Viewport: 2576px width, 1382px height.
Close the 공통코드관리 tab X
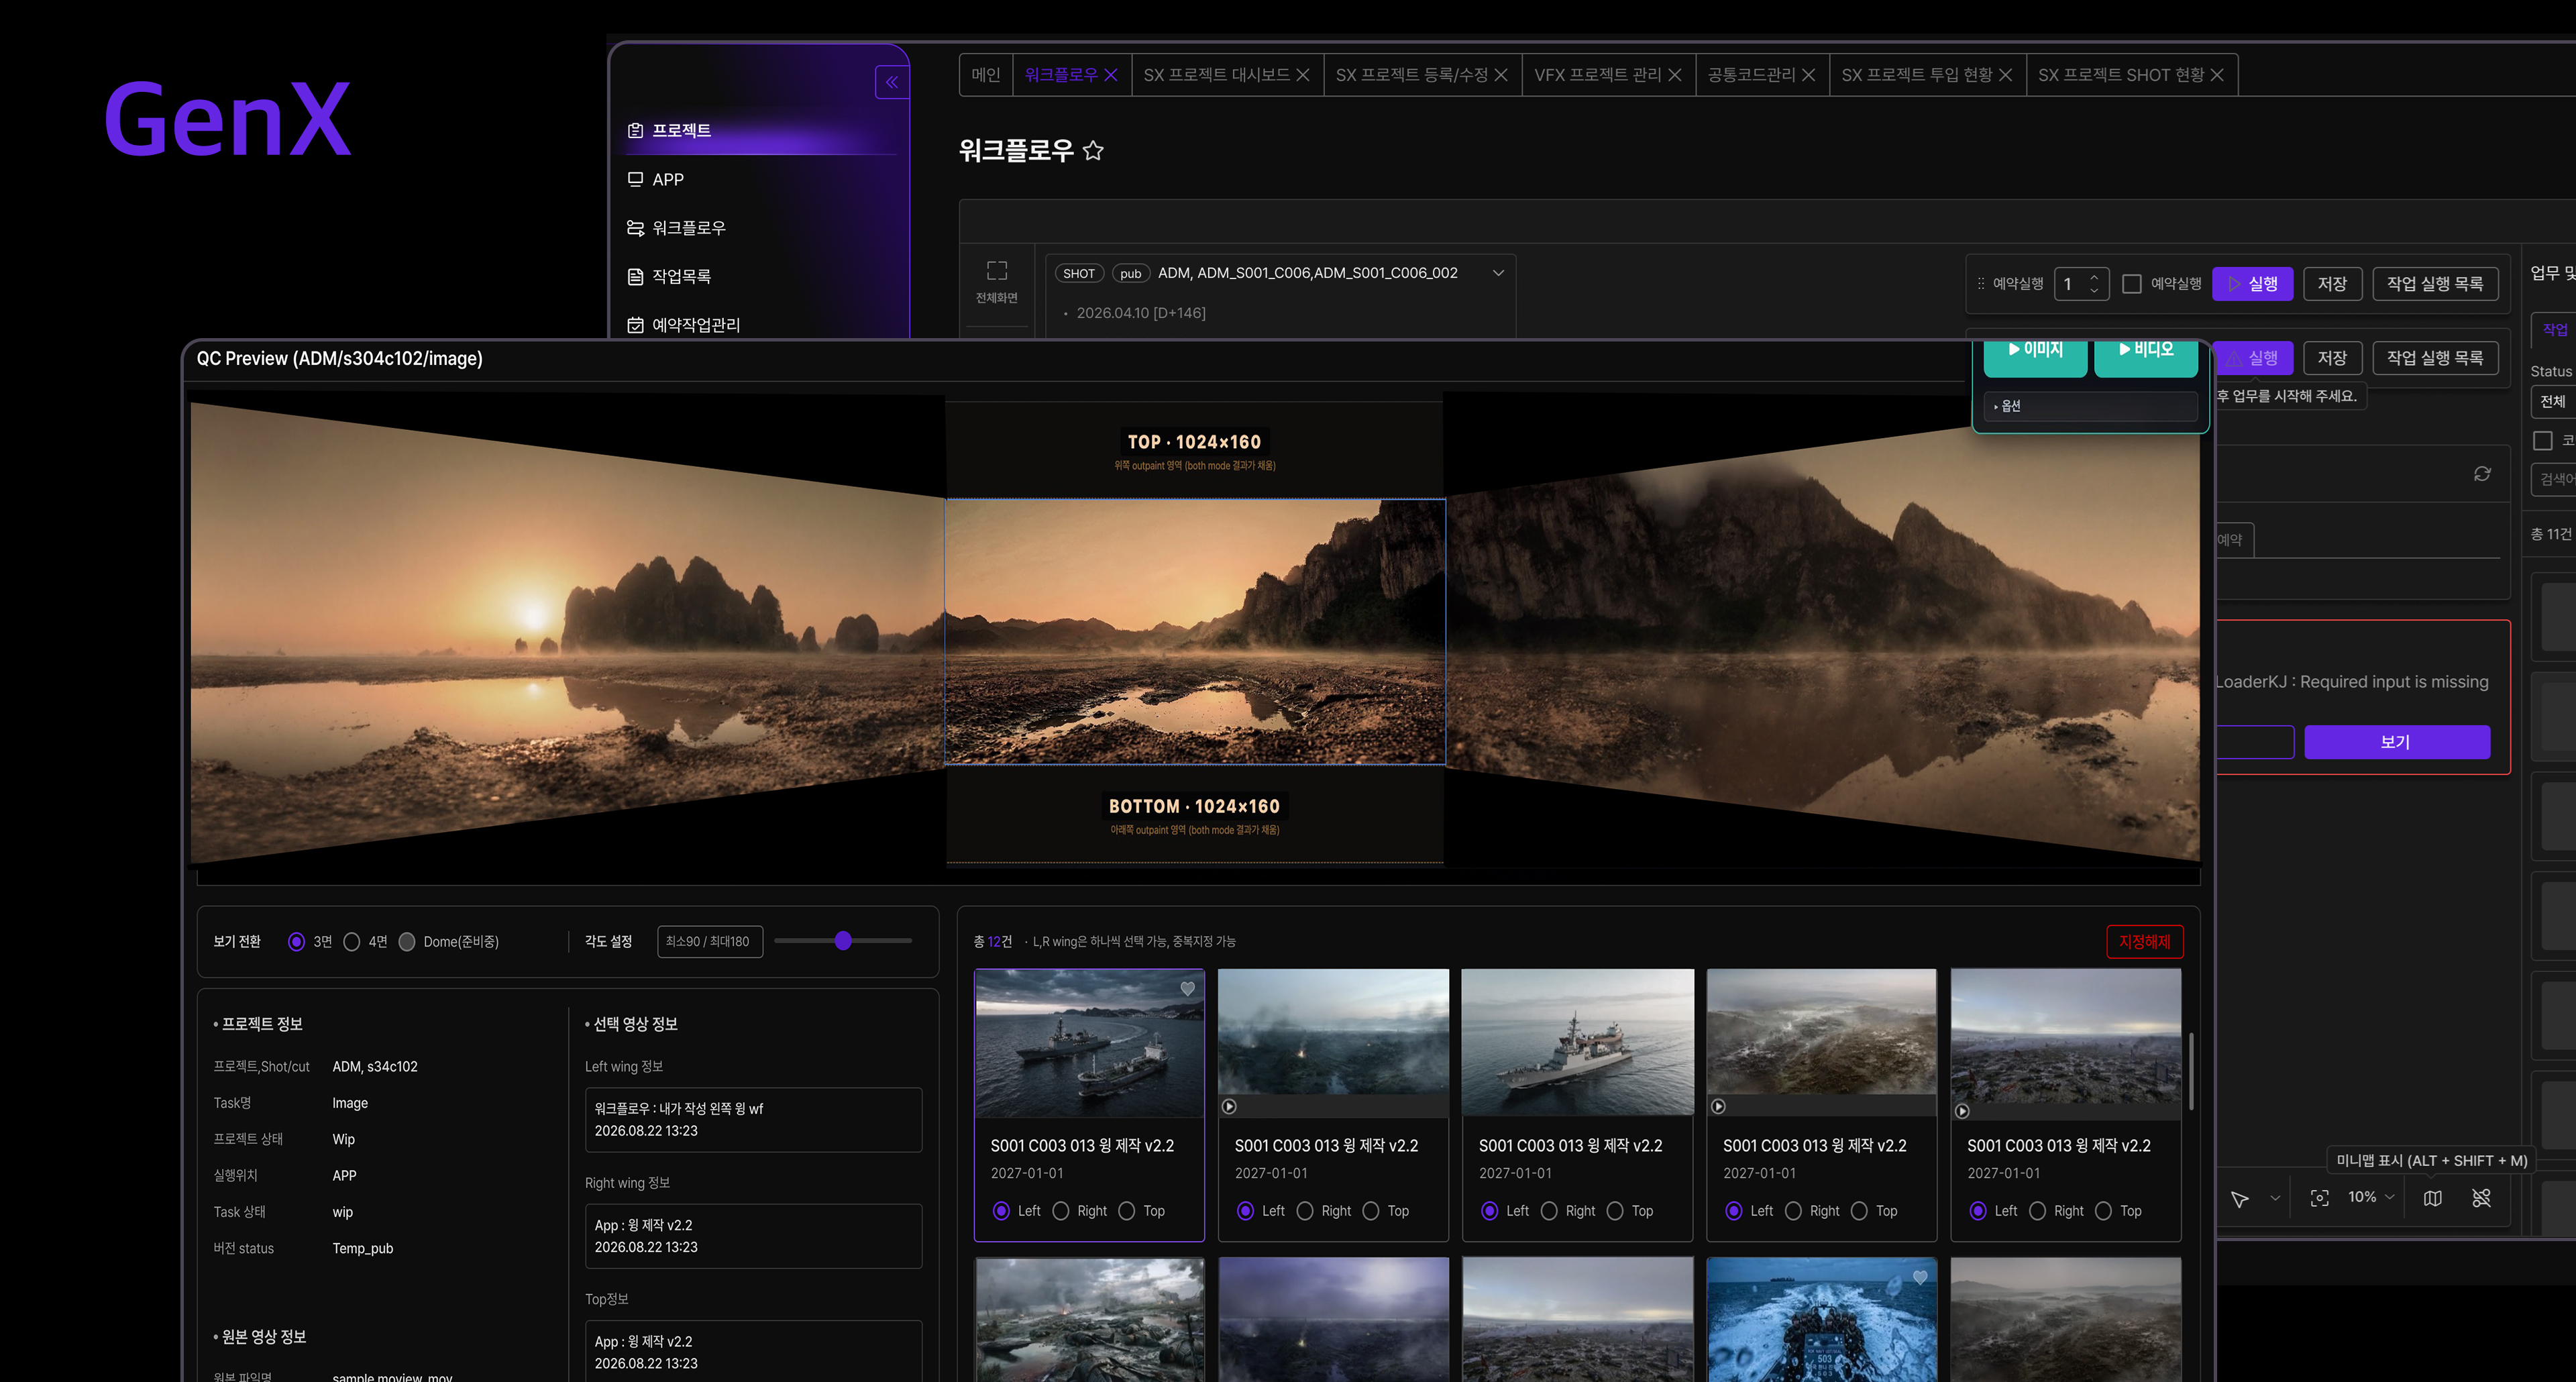pos(1808,75)
